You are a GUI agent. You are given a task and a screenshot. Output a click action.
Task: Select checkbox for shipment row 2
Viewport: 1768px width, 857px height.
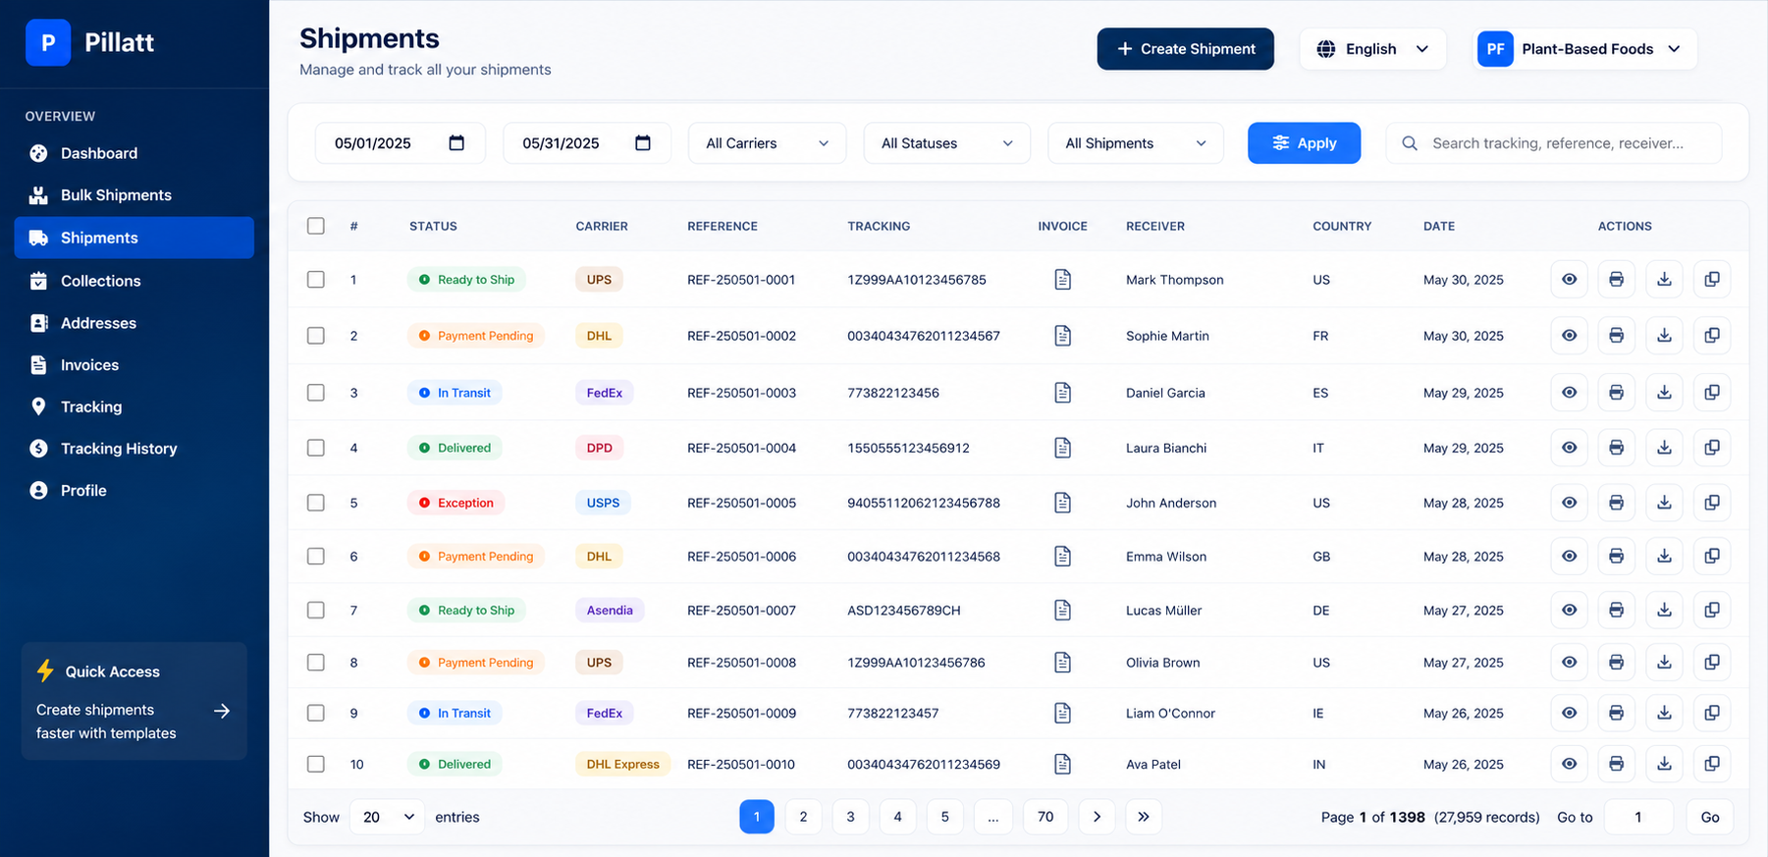[x=316, y=336]
